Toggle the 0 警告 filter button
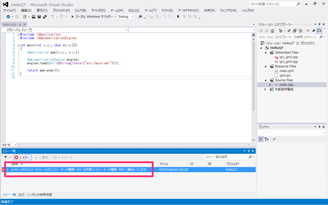328x205 pixels. 41,157
